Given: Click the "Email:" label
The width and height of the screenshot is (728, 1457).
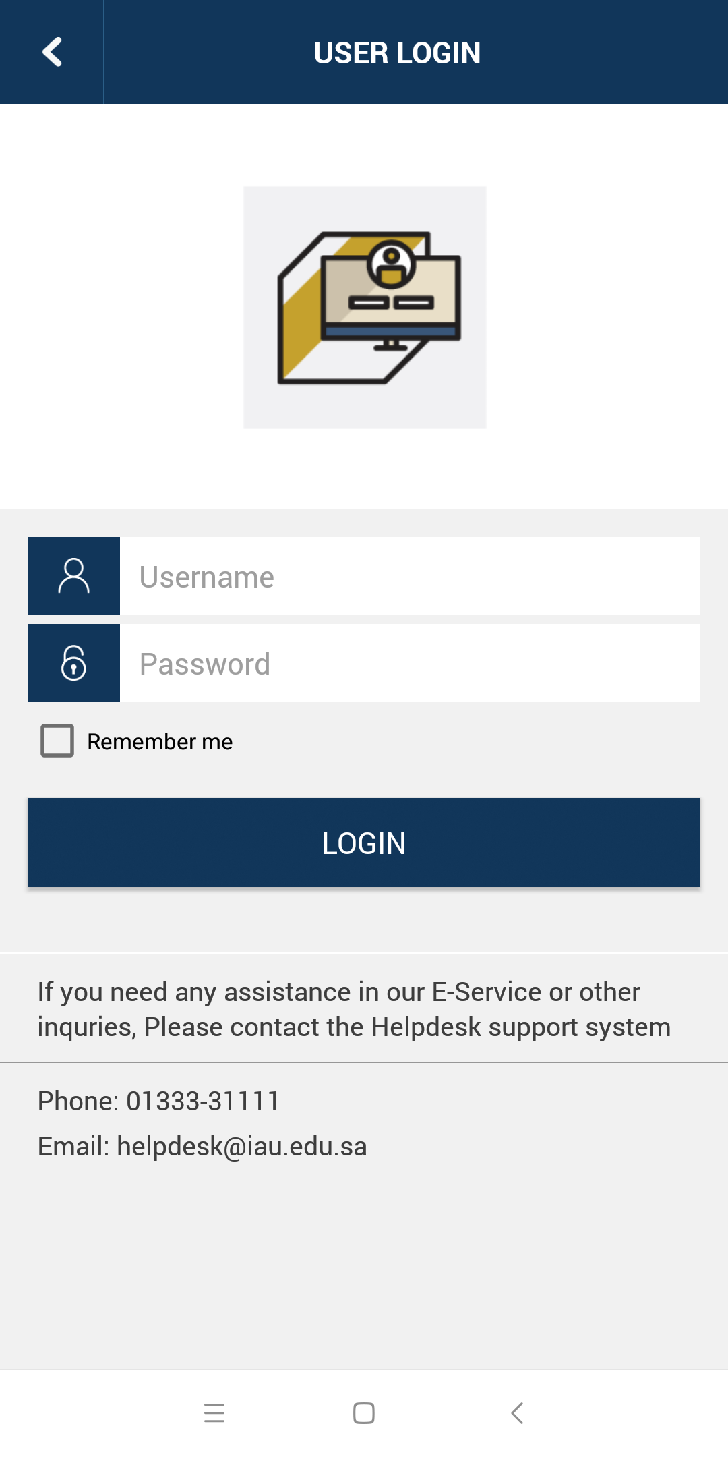Looking at the screenshot, I should click(x=73, y=1146).
